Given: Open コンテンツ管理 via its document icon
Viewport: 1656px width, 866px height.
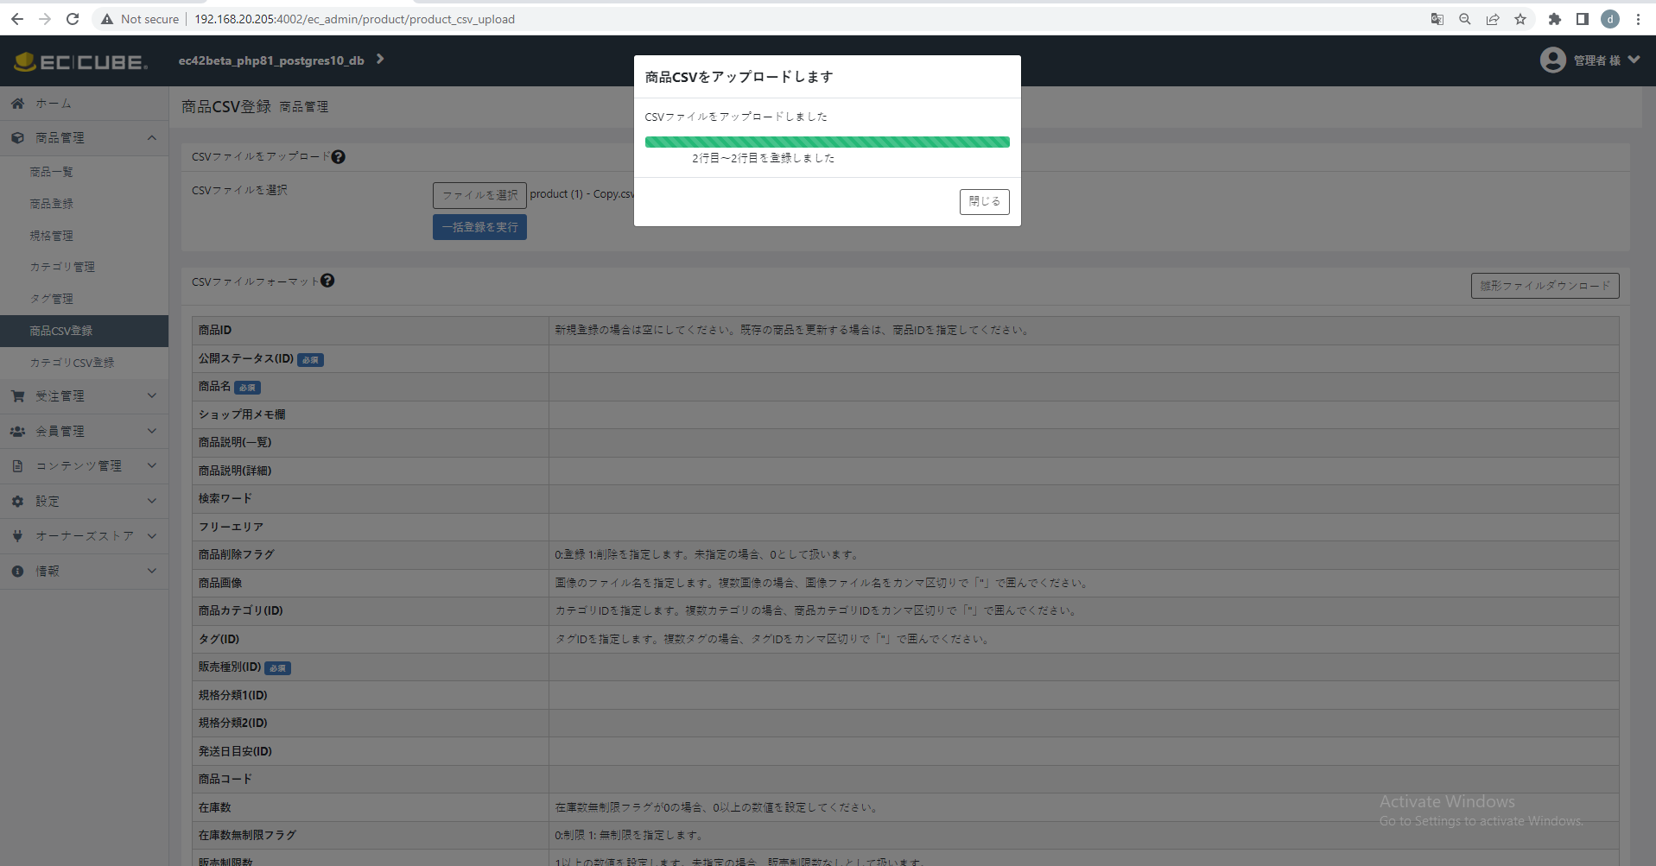Looking at the screenshot, I should tap(17, 465).
